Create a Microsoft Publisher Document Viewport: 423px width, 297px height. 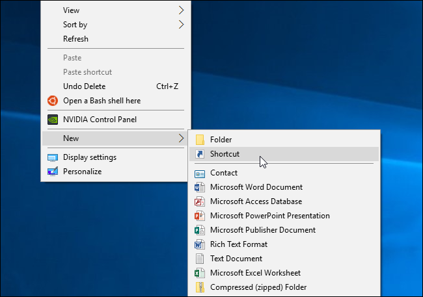(284, 230)
